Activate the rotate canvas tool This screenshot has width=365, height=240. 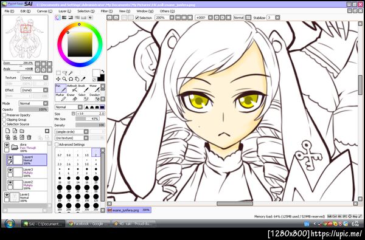[x=71, y=79]
